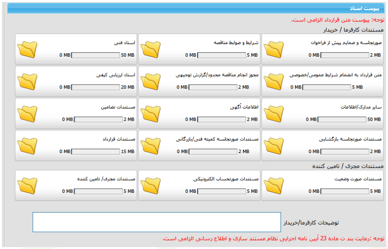Open folder for مستندات صورتحساب الکترونیکی

click(x=151, y=186)
